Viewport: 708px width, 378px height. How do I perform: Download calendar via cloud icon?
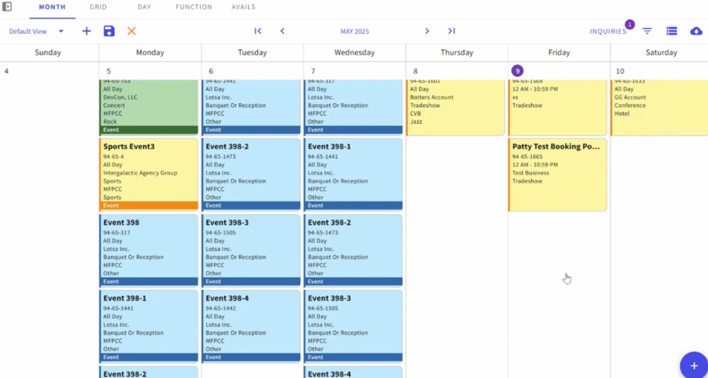(x=696, y=31)
